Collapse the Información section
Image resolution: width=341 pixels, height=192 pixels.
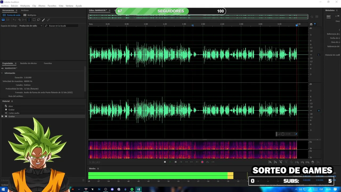(x=2, y=73)
